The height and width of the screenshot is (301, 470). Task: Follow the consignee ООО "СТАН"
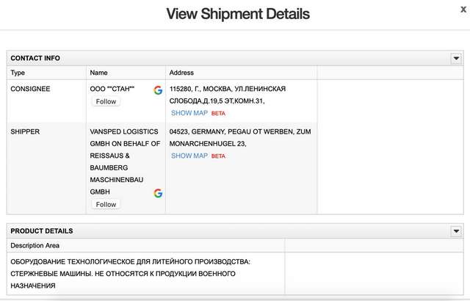point(106,101)
